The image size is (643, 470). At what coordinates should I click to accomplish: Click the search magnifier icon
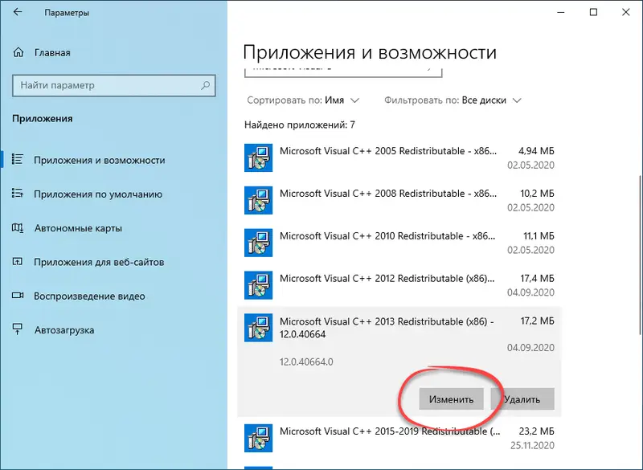pos(206,85)
